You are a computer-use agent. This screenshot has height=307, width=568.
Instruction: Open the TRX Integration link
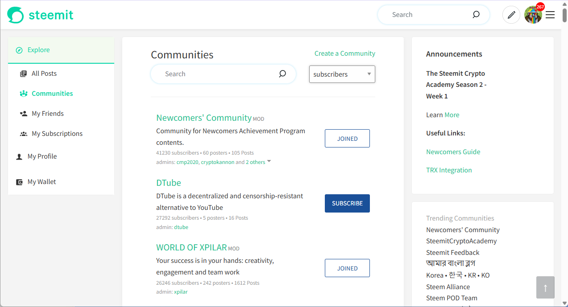[x=448, y=170]
